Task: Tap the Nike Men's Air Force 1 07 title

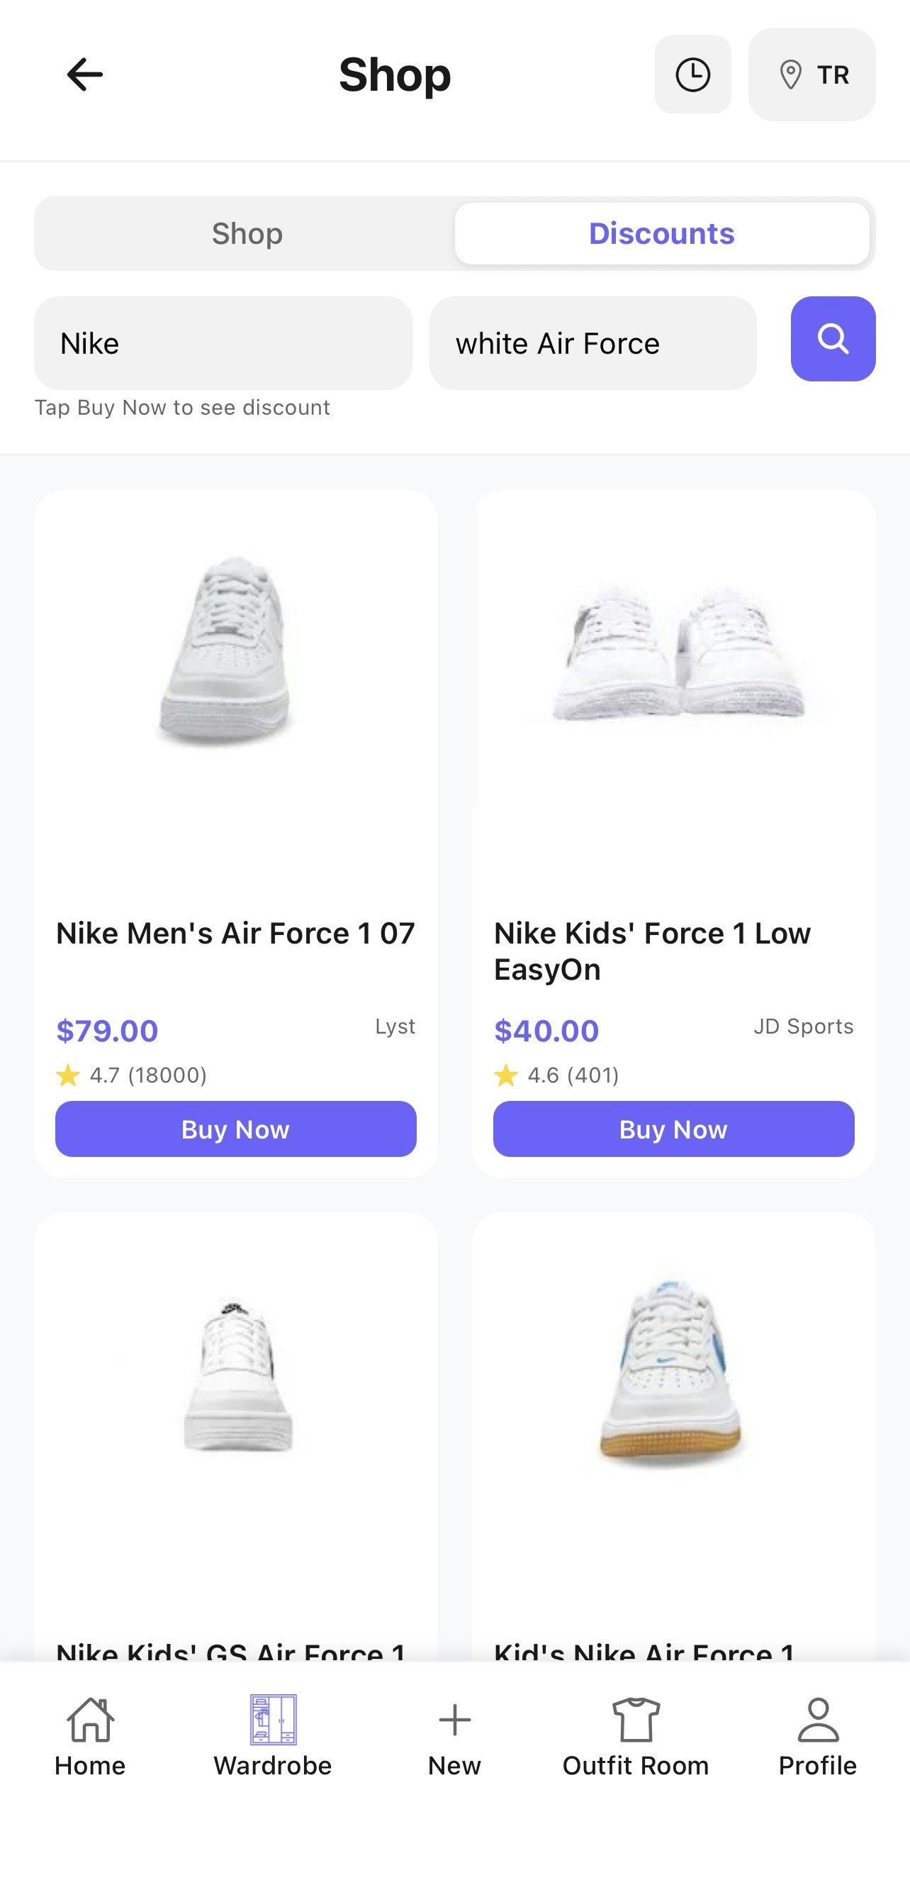Action: coord(235,934)
